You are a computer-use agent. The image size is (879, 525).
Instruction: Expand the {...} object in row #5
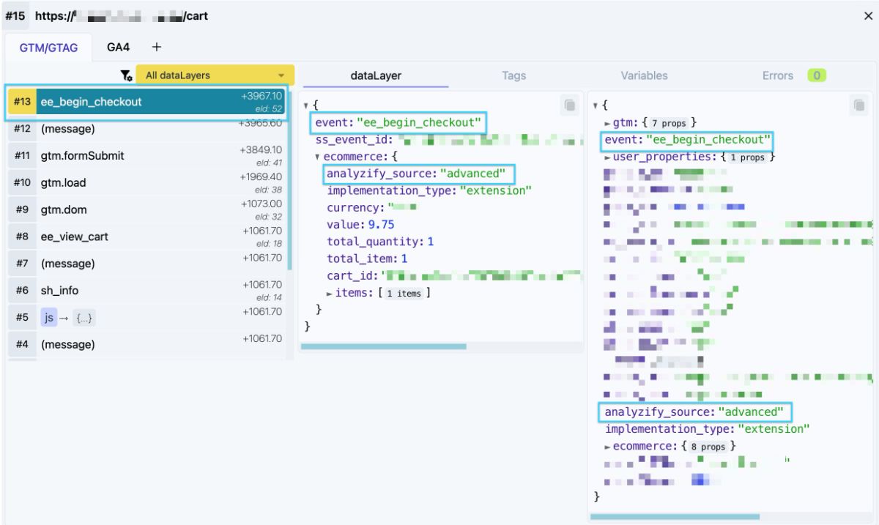84,318
